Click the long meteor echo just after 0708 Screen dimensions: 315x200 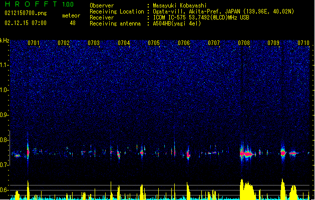[247, 154]
